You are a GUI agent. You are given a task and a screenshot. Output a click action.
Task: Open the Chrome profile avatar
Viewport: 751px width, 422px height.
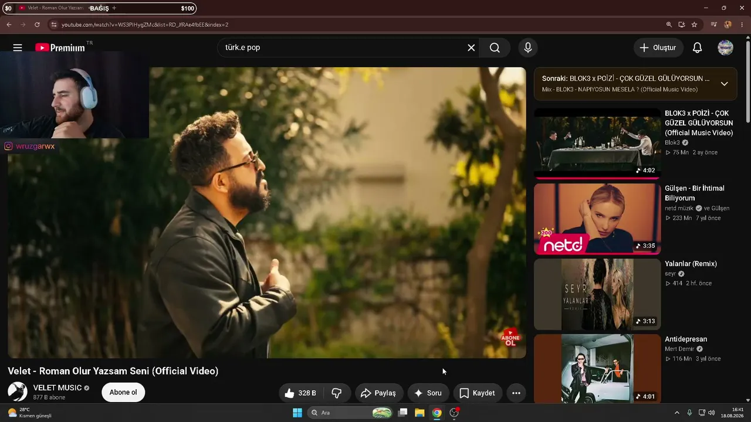point(728,25)
